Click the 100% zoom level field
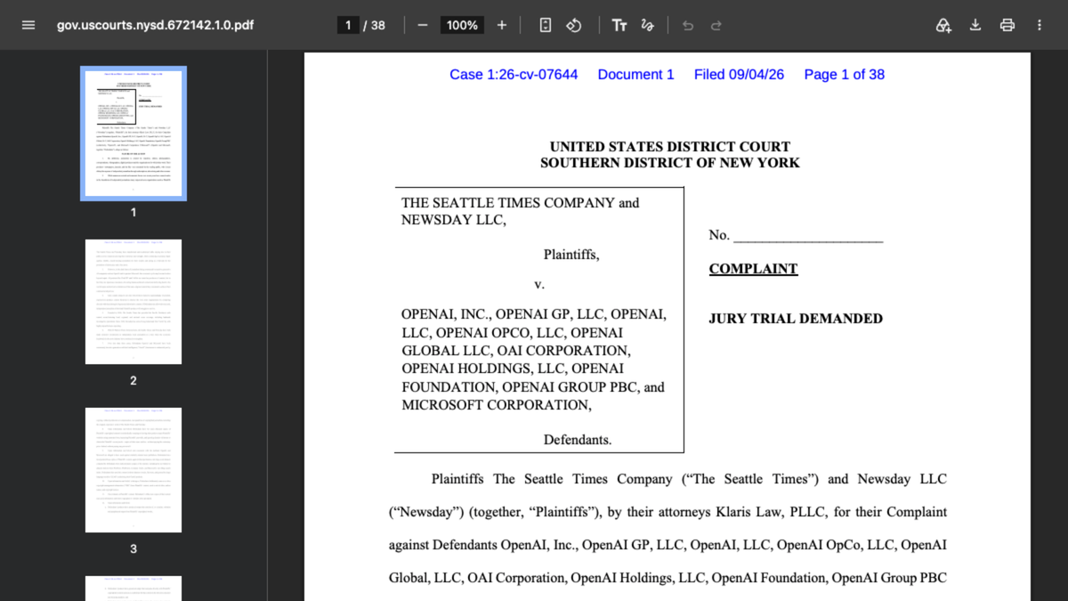This screenshot has width=1068, height=601. point(463,25)
